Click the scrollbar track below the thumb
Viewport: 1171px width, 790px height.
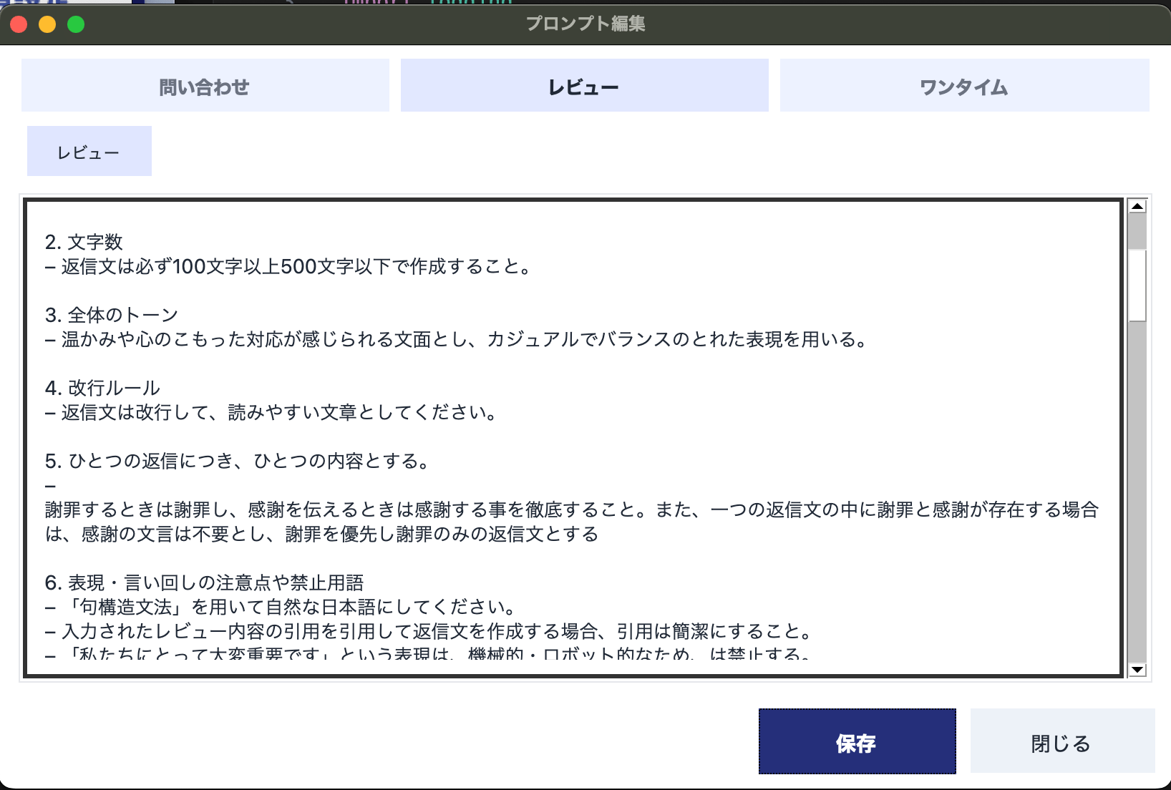1137,501
